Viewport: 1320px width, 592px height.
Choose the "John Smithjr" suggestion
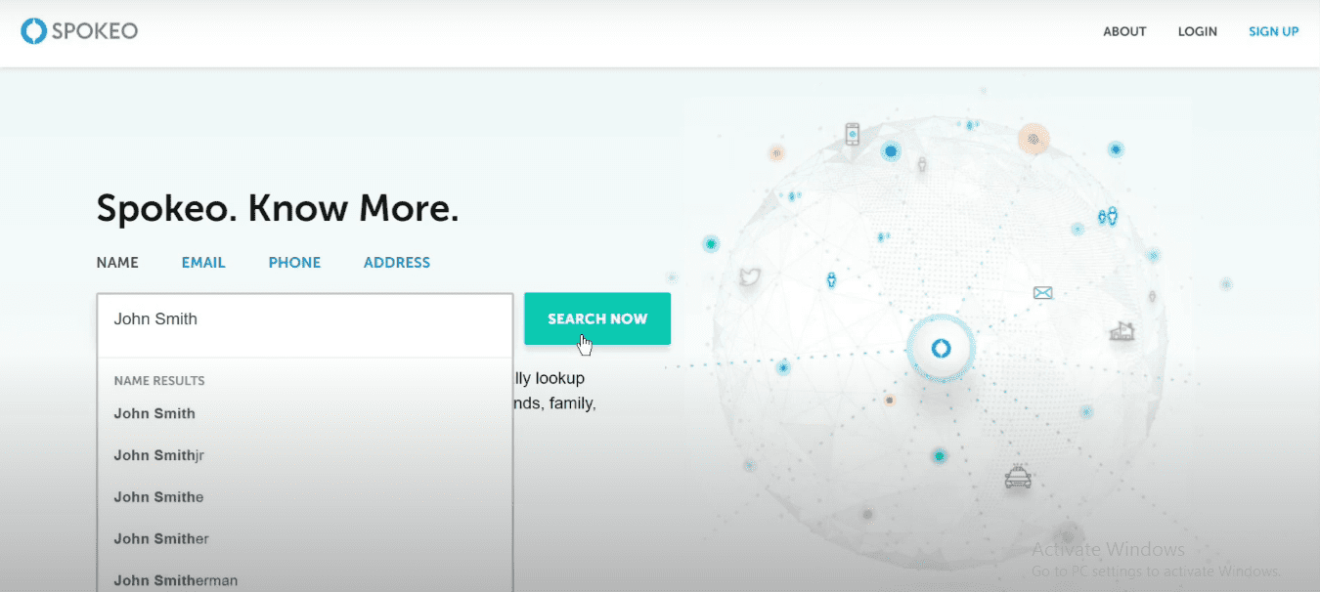coord(158,455)
